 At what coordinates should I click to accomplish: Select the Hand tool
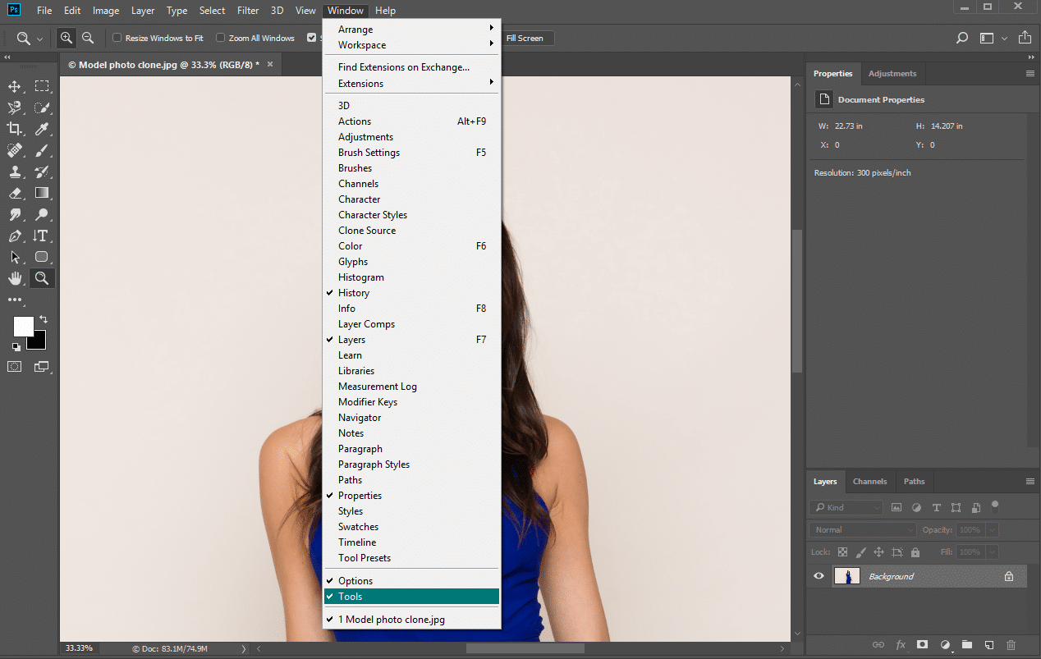15,277
